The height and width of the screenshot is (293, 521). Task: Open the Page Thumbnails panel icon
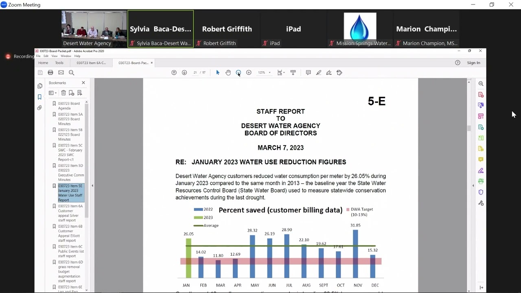coord(40,86)
